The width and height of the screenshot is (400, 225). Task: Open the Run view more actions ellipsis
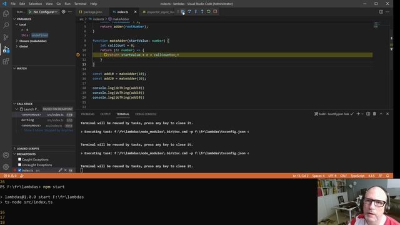point(70,12)
